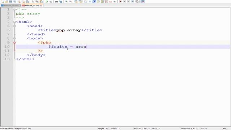Collapse the body tag fold at line 8

pos(14,38)
